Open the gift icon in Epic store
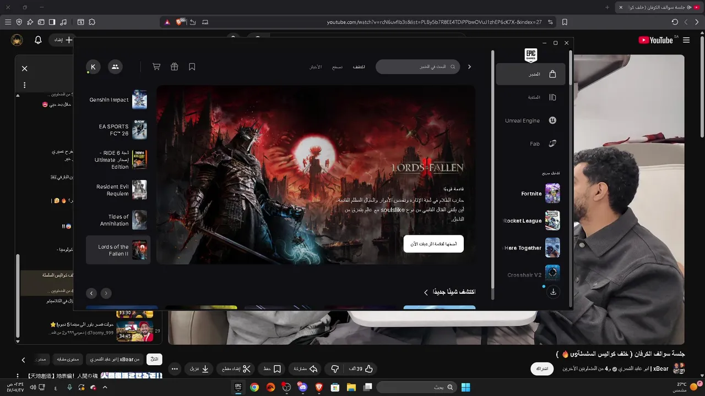The image size is (705, 396). (174, 67)
